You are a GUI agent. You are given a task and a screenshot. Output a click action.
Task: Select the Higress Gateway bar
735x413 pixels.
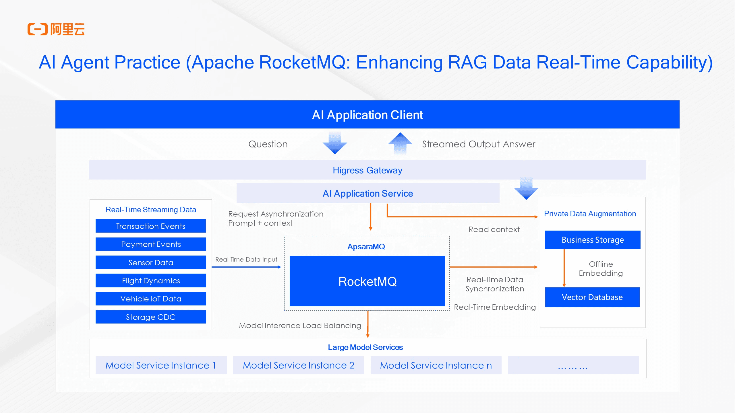pos(367,170)
